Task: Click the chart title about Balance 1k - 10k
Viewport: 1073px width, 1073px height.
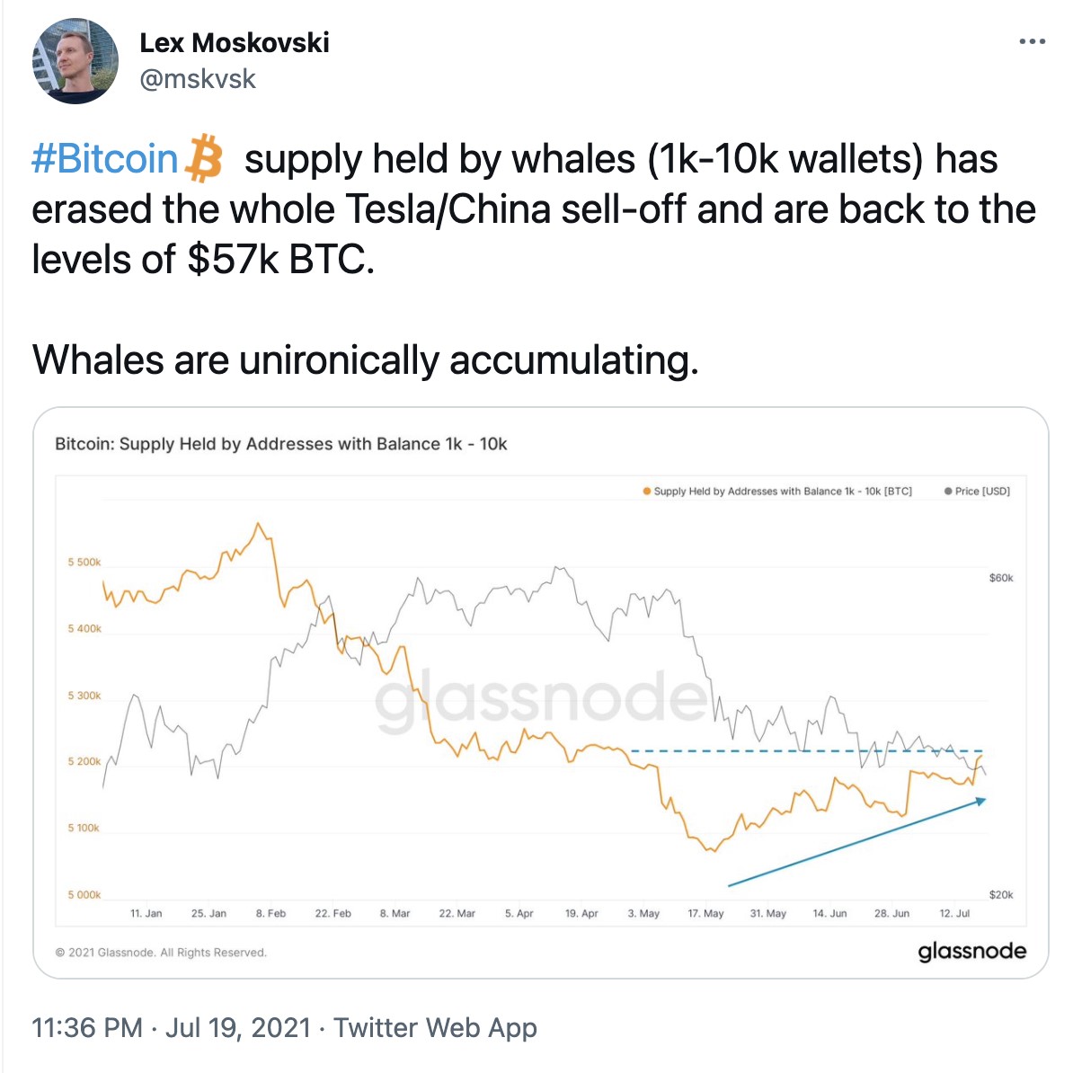Action: pyautogui.click(x=281, y=444)
